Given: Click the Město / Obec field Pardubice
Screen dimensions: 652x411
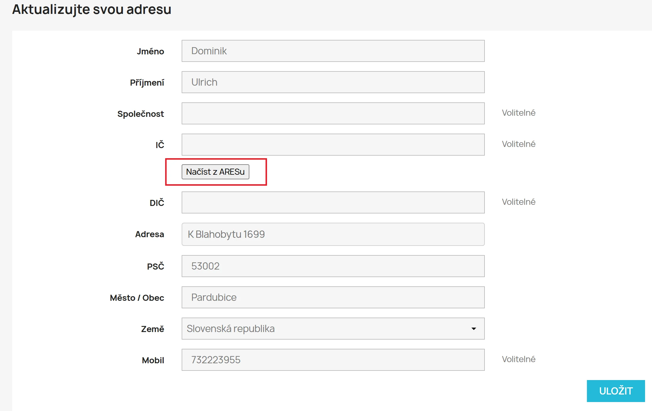Looking at the screenshot, I should pyautogui.click(x=333, y=297).
